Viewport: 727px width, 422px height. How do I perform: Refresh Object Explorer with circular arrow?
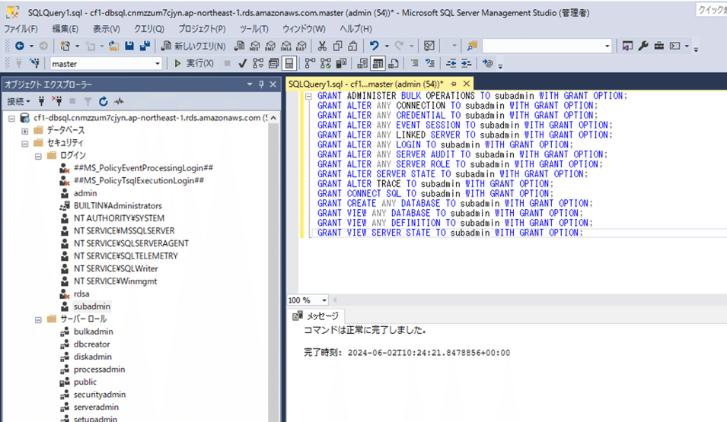104,101
